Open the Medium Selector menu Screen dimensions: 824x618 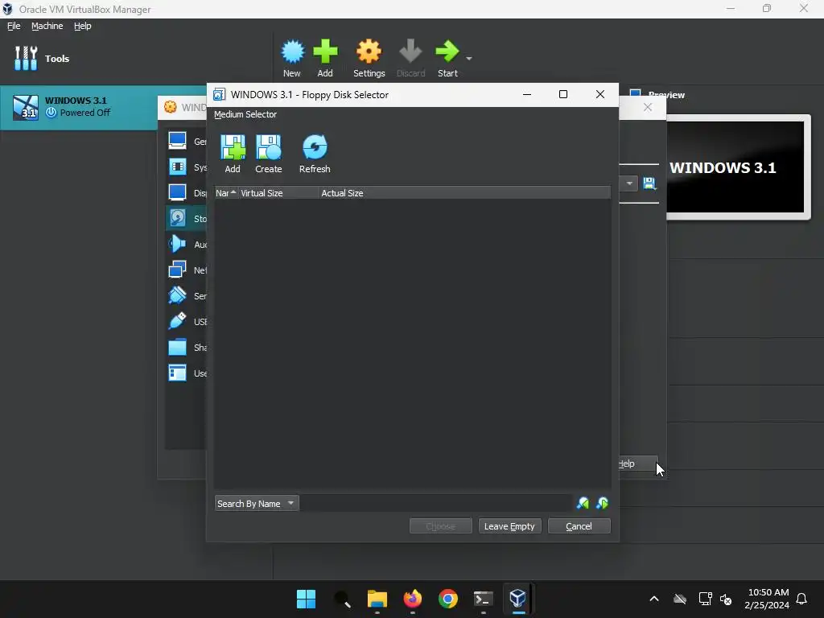(245, 114)
